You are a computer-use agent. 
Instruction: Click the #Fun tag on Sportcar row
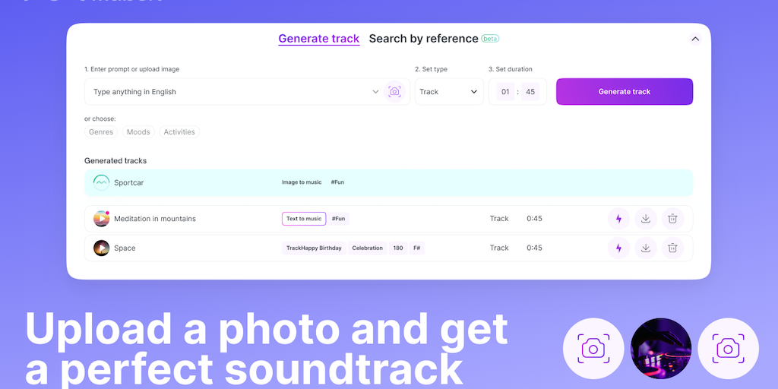click(x=337, y=182)
